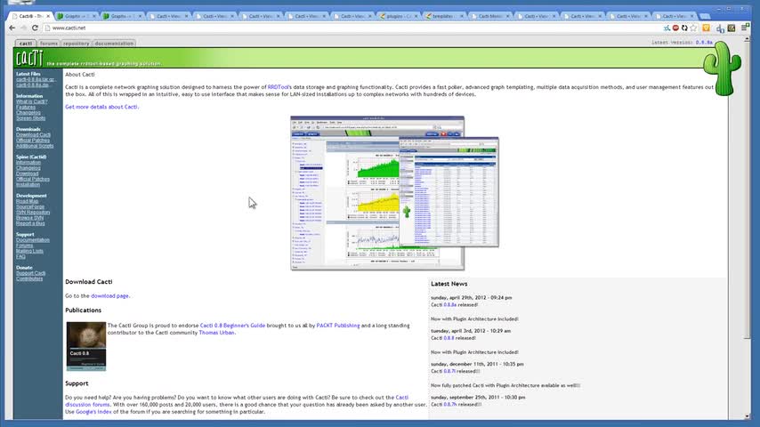
Task: Open the Screen Shots sidebar link
Action: [30, 118]
